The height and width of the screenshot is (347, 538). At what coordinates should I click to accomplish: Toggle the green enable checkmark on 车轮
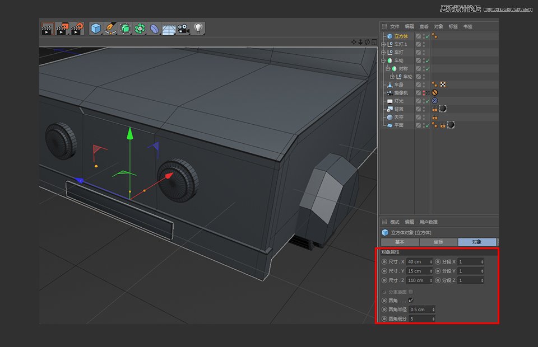point(427,60)
